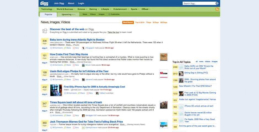Click Jabrams2 user avatar

tap(83, 79)
